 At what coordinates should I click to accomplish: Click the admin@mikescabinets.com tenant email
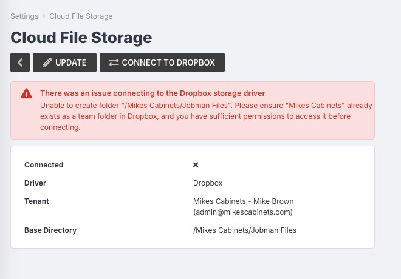click(x=243, y=212)
